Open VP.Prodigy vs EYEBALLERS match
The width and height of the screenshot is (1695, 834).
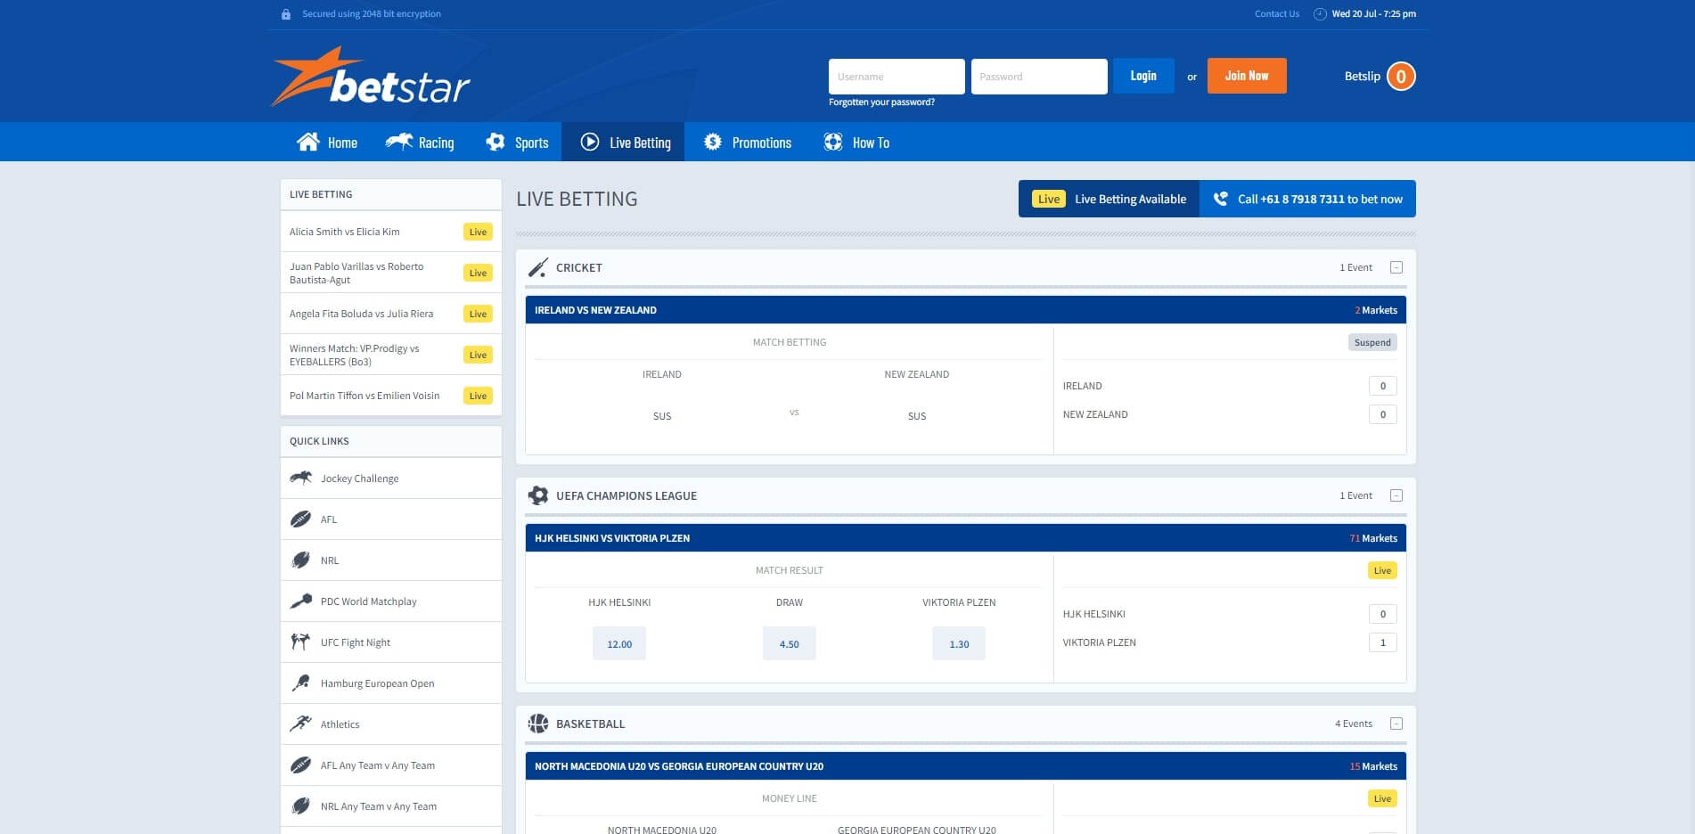click(x=391, y=355)
